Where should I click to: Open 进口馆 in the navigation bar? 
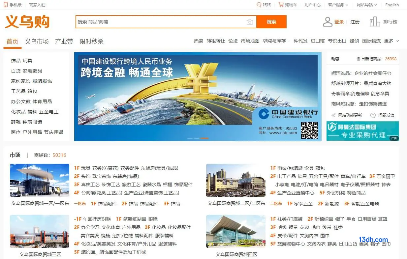point(318,41)
